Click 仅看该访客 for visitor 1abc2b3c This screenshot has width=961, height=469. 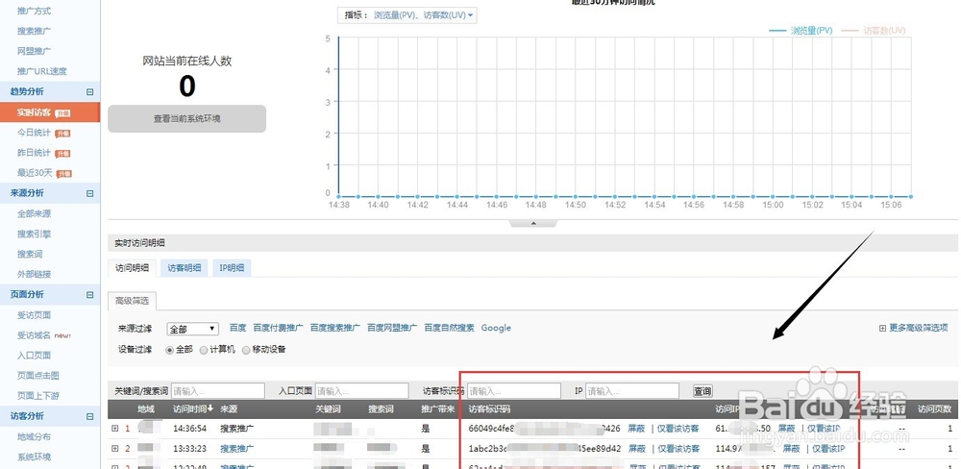(678, 448)
